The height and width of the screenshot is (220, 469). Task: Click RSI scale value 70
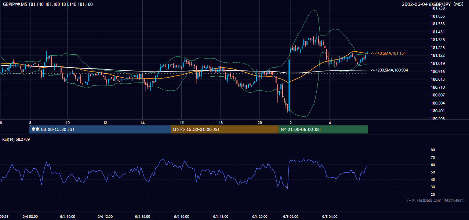[x=433, y=157]
